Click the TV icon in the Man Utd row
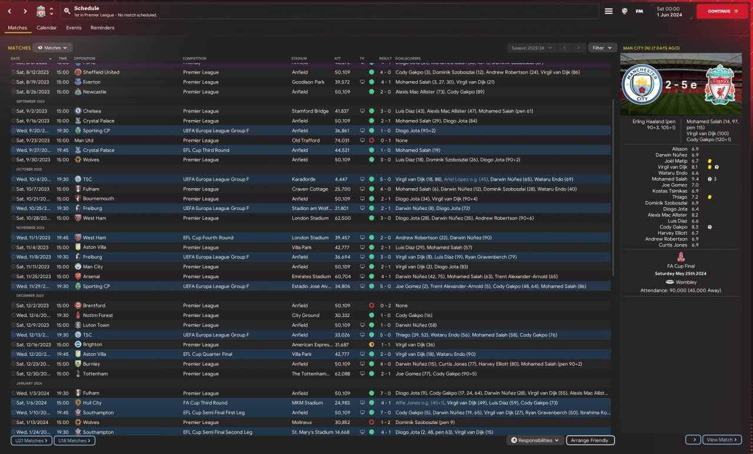 (362, 141)
